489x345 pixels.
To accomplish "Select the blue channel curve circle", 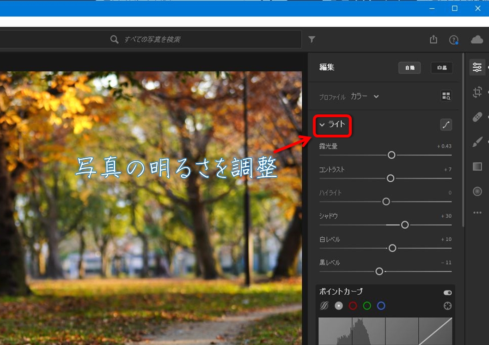I will click(381, 306).
